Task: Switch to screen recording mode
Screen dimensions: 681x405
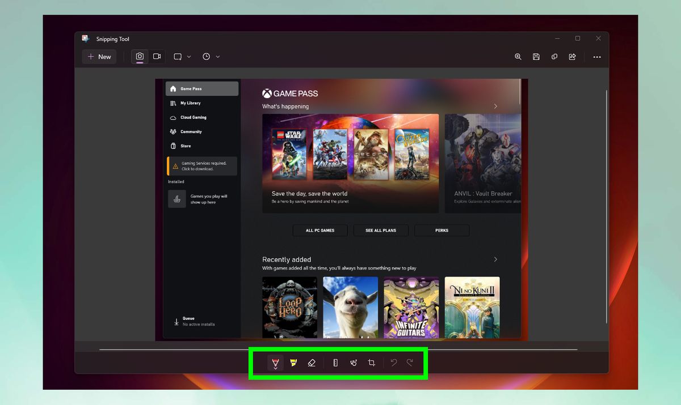Action: (x=157, y=57)
